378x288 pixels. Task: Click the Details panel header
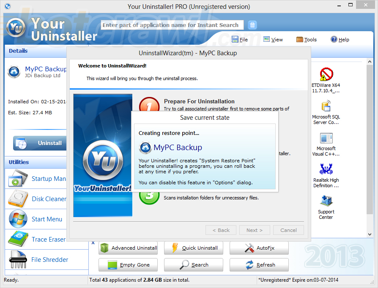(36, 51)
